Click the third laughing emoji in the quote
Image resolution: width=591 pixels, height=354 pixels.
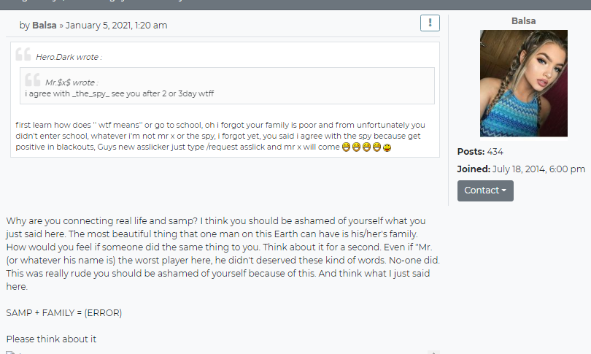tap(366, 147)
